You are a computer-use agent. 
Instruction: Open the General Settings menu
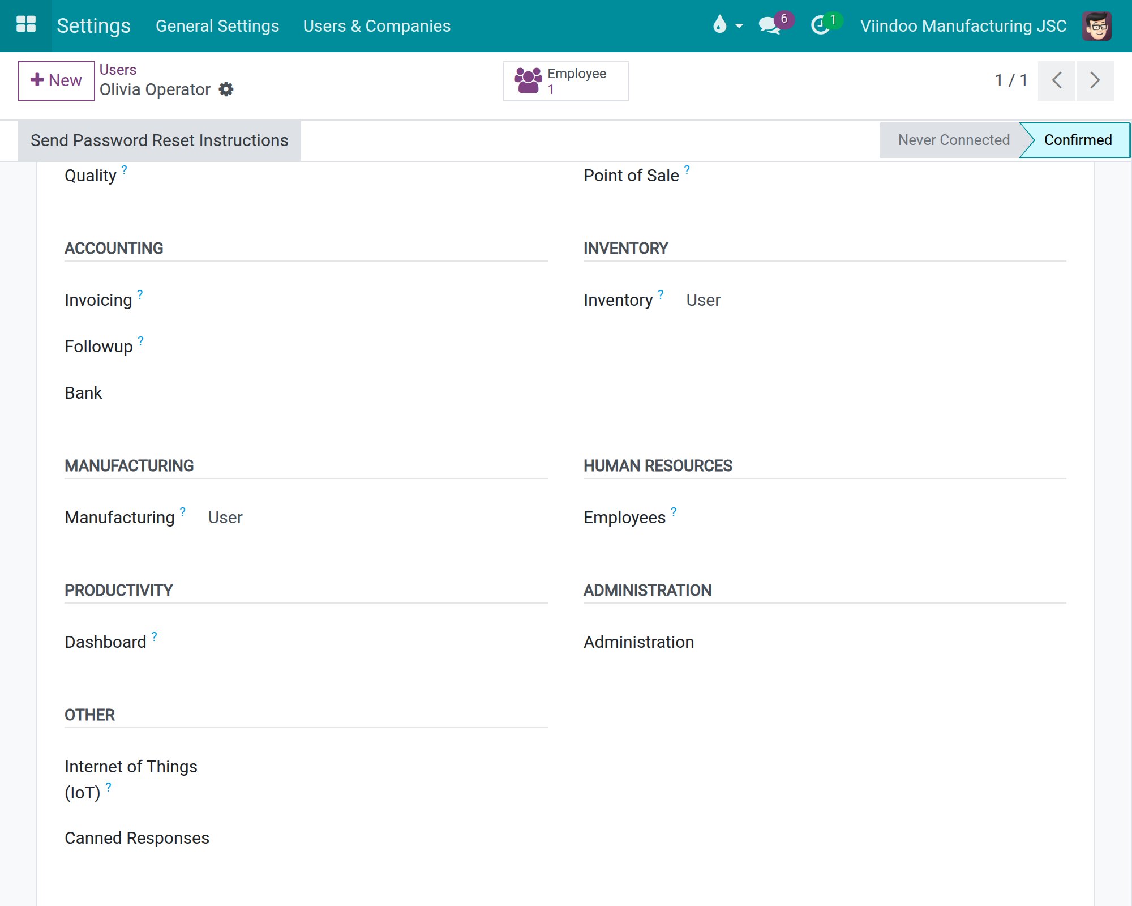click(217, 26)
